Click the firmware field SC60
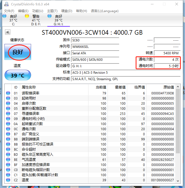 click(x=95, y=40)
